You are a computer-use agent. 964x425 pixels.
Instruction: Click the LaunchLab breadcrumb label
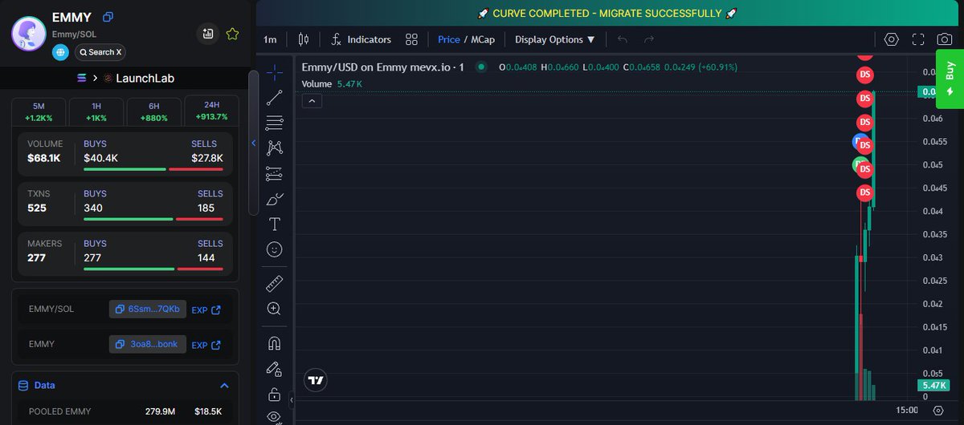pyautogui.click(x=145, y=78)
